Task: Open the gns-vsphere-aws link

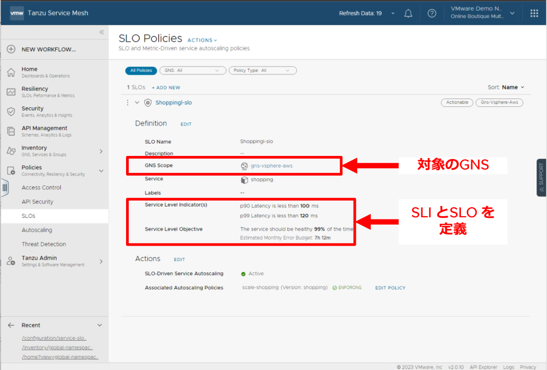Action: tap(272, 166)
